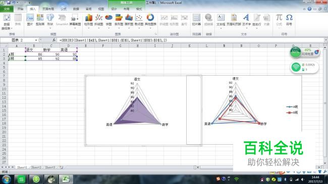Open the File tab
Image resolution: width=328 pixels, height=184 pixels.
click(7, 9)
